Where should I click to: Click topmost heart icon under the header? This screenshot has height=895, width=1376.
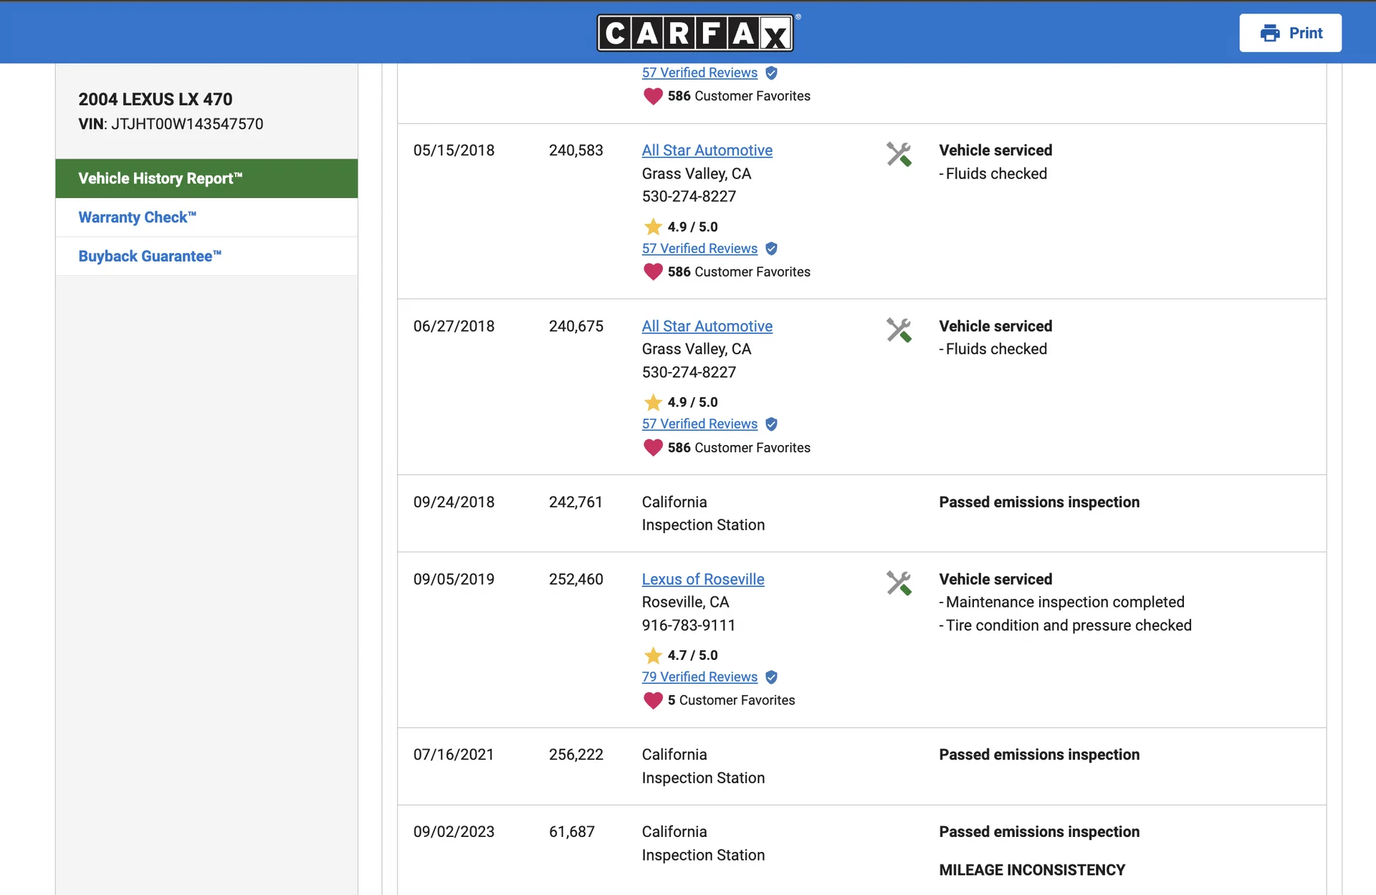(x=653, y=96)
